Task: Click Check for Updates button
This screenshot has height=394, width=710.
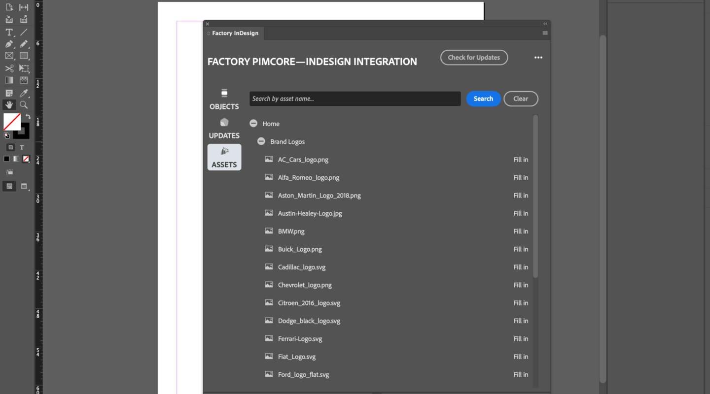Action: 474,58
